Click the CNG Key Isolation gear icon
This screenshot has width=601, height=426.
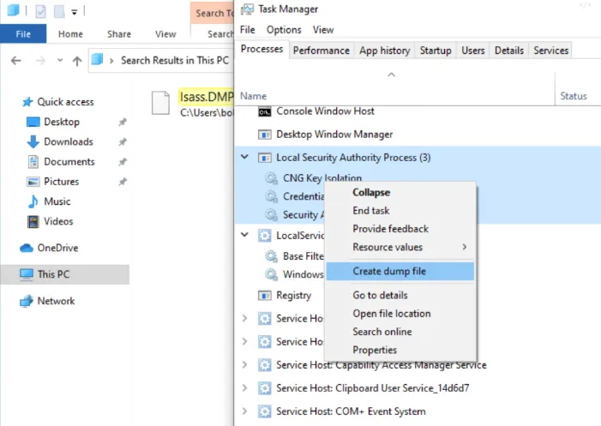tap(272, 178)
